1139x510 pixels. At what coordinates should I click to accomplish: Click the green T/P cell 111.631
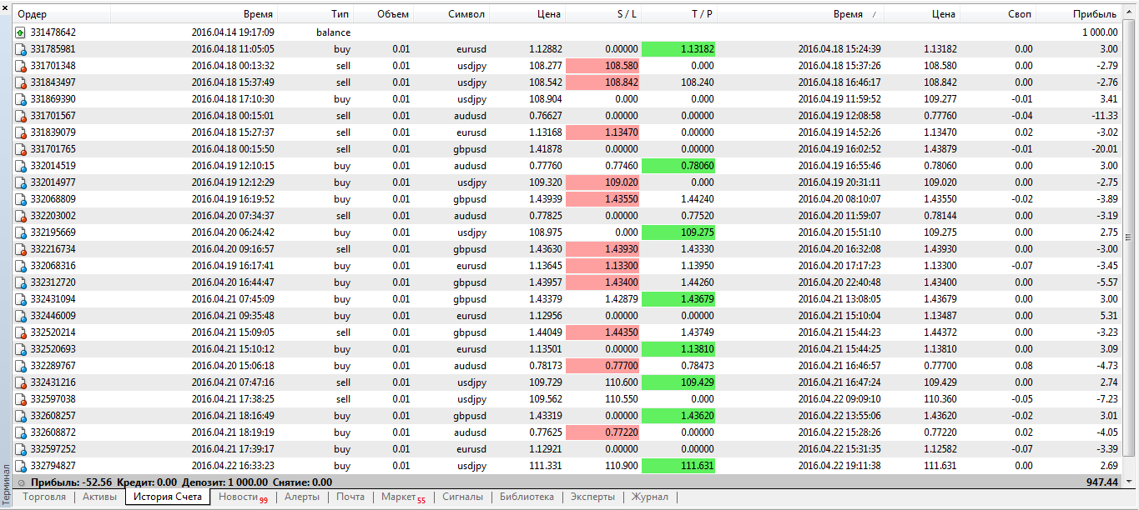pos(678,466)
